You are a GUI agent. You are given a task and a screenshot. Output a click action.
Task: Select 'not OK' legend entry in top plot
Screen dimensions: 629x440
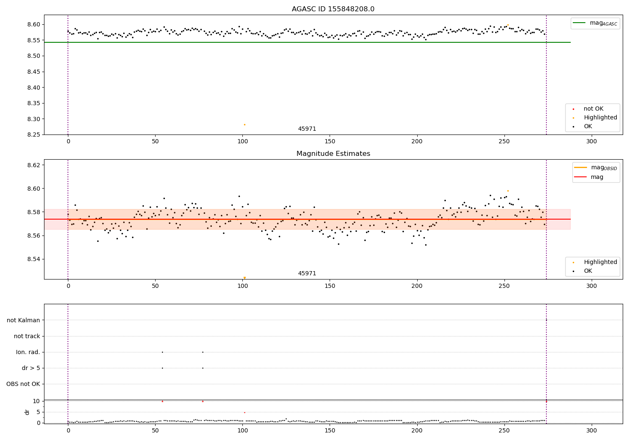[x=593, y=109]
